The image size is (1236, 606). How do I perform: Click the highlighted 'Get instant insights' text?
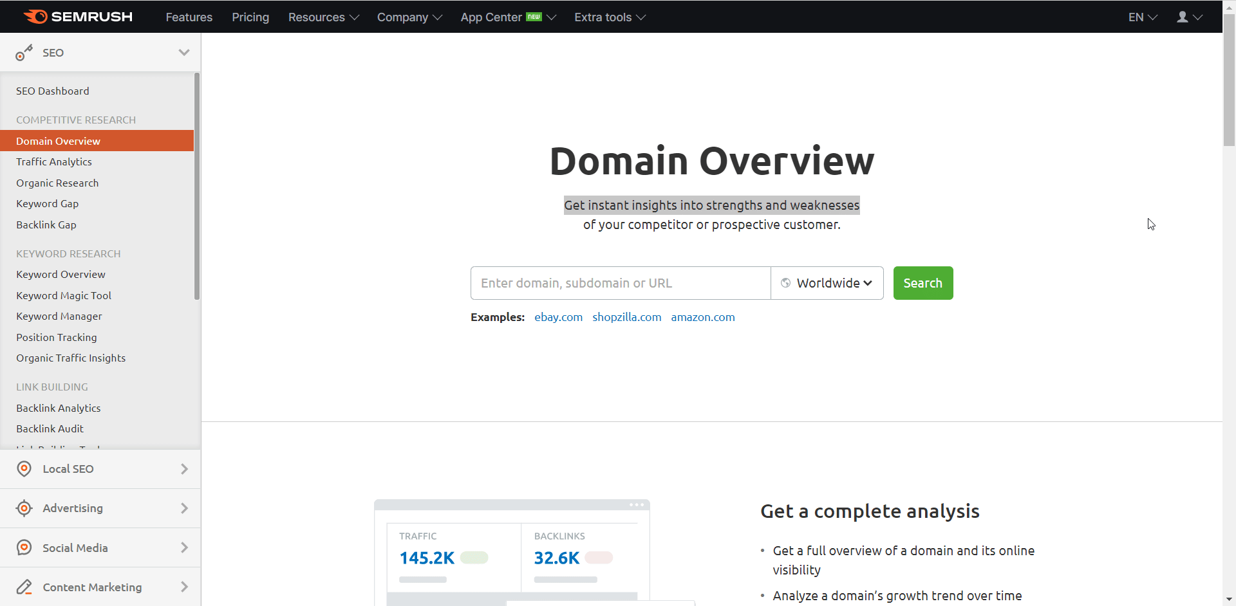(712, 205)
